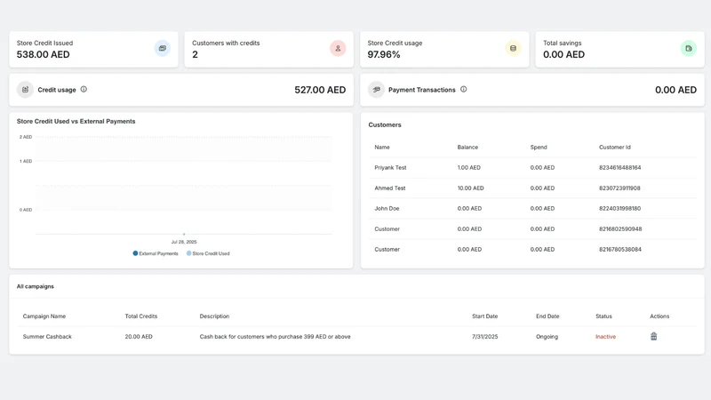This screenshot has height=400, width=711.
Task: Click the 7/31/2025 start date cell
Action: pos(484,337)
